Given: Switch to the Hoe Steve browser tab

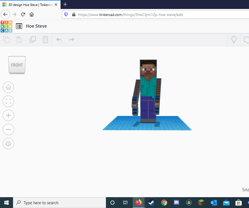Looking at the screenshot, I should (30, 4).
